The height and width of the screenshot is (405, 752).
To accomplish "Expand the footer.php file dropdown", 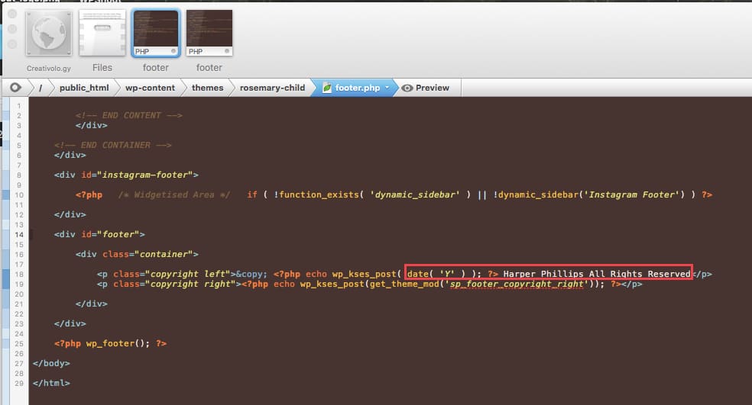I will tap(387, 88).
